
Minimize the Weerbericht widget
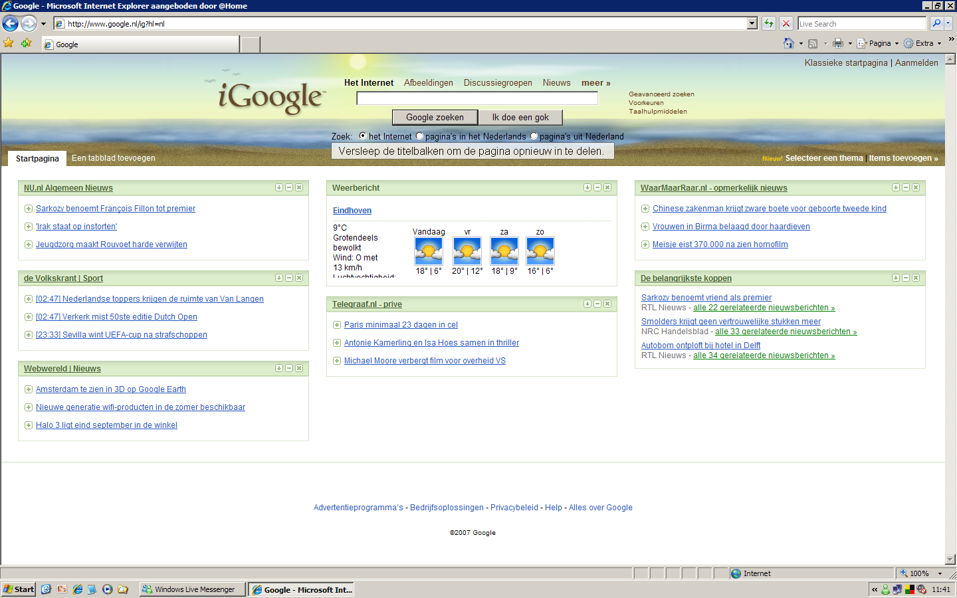597,187
